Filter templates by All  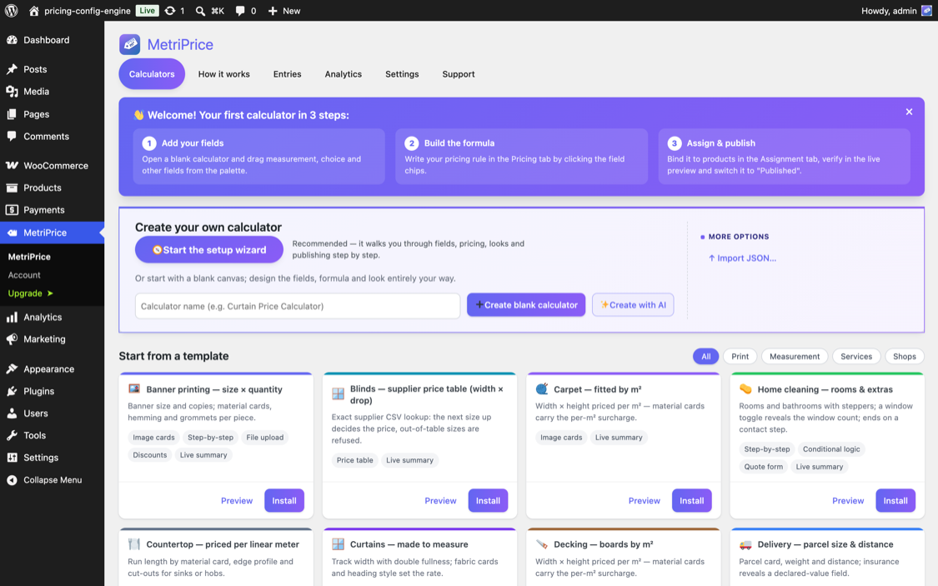706,357
